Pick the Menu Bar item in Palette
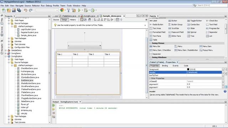This screenshot has width=228, height=128. coord(155,46)
